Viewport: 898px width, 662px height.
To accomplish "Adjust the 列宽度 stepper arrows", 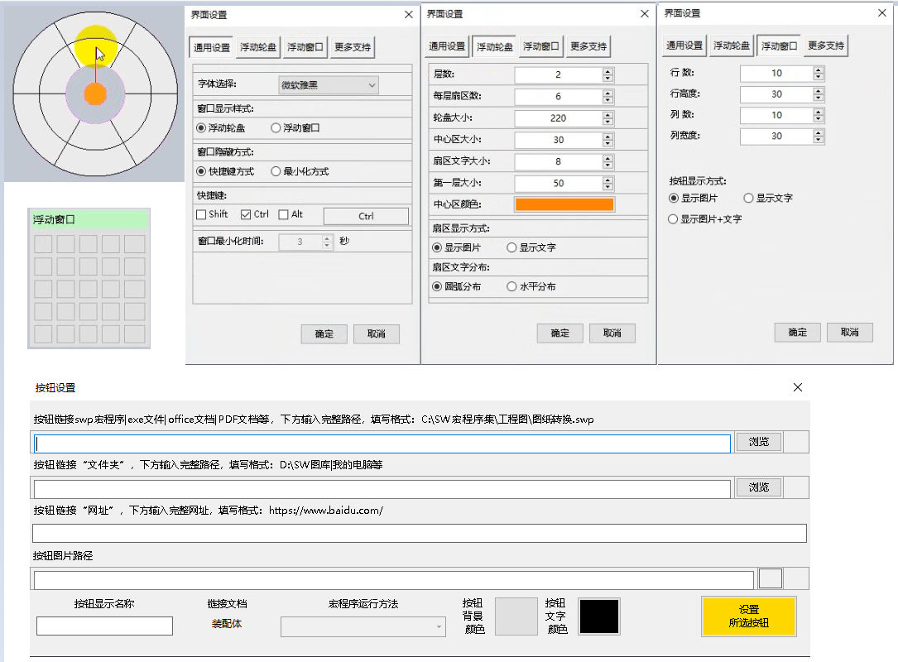I will coord(819,136).
